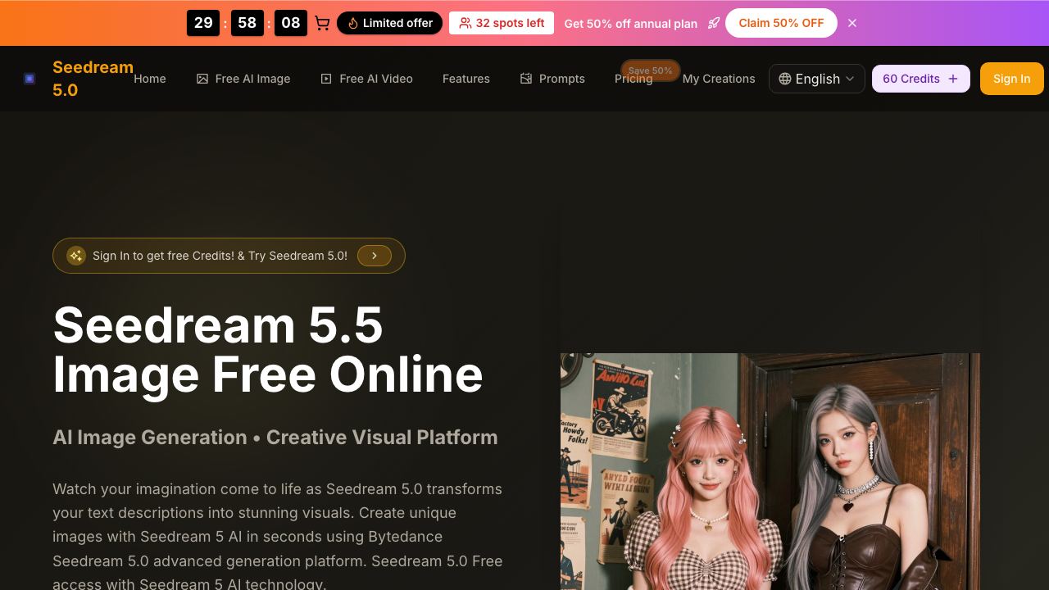Screen dimensions: 1049x590
Task: Click Seedream 5.0 brand link
Action: [x=93, y=79]
